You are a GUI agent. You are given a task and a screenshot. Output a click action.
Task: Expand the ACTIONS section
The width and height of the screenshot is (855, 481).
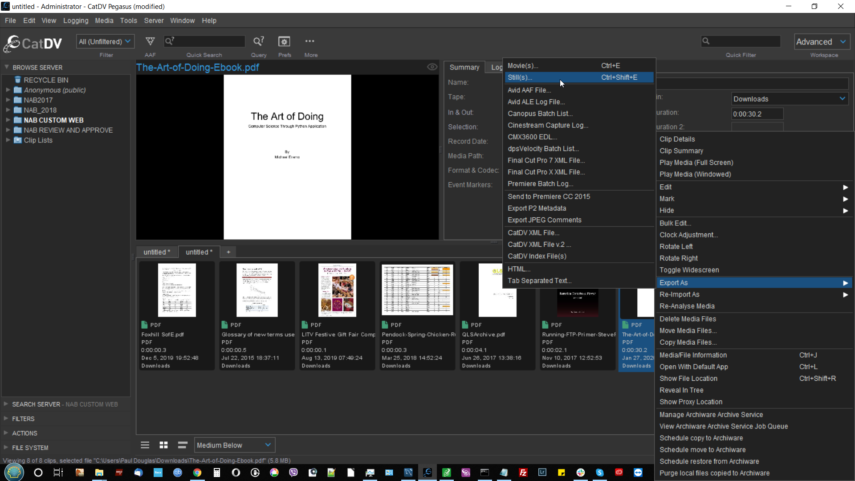point(6,433)
